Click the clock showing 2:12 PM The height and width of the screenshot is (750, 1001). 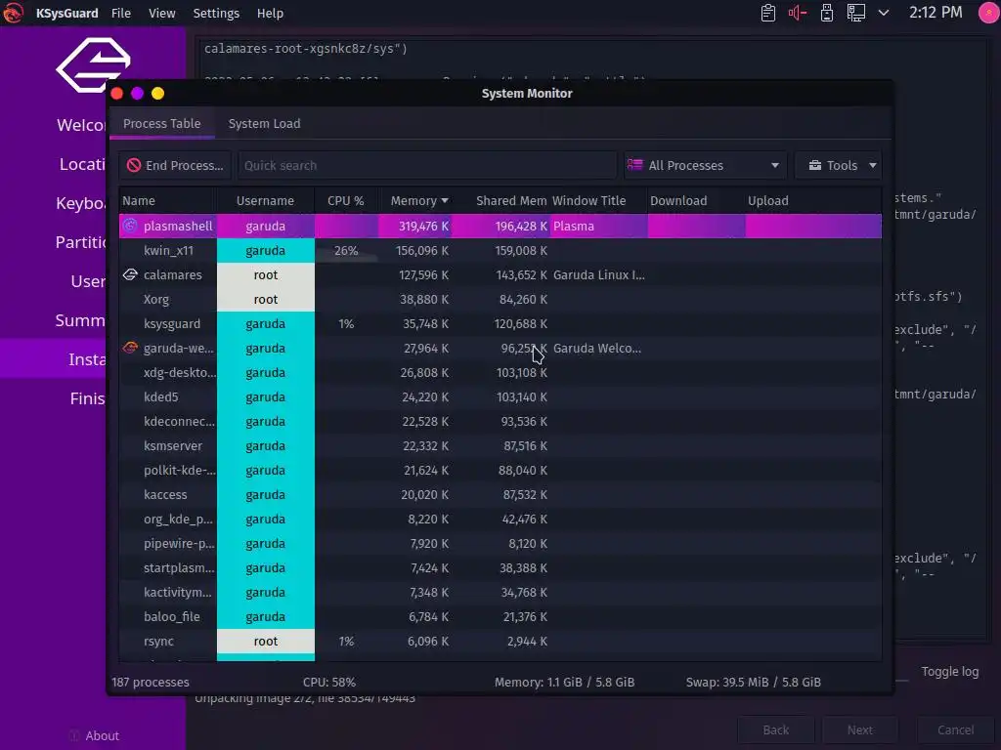tap(936, 13)
